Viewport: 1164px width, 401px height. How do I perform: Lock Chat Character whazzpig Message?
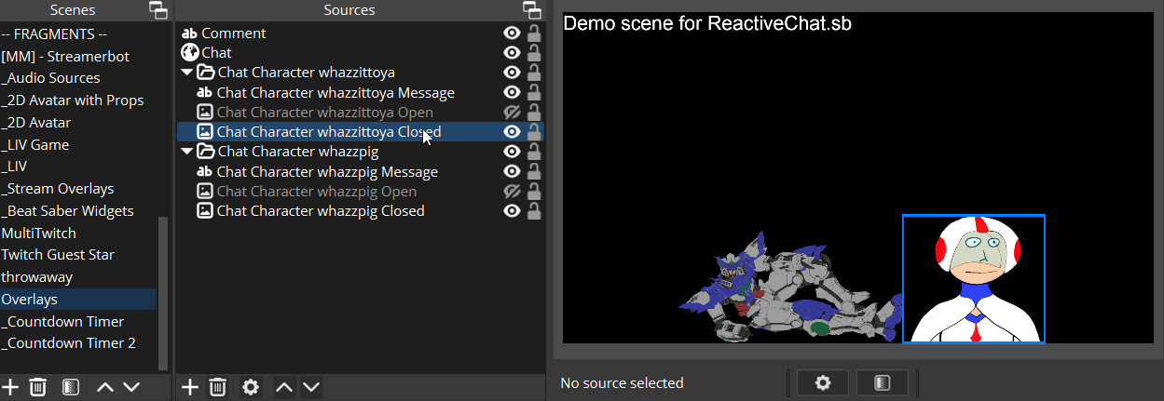point(534,172)
